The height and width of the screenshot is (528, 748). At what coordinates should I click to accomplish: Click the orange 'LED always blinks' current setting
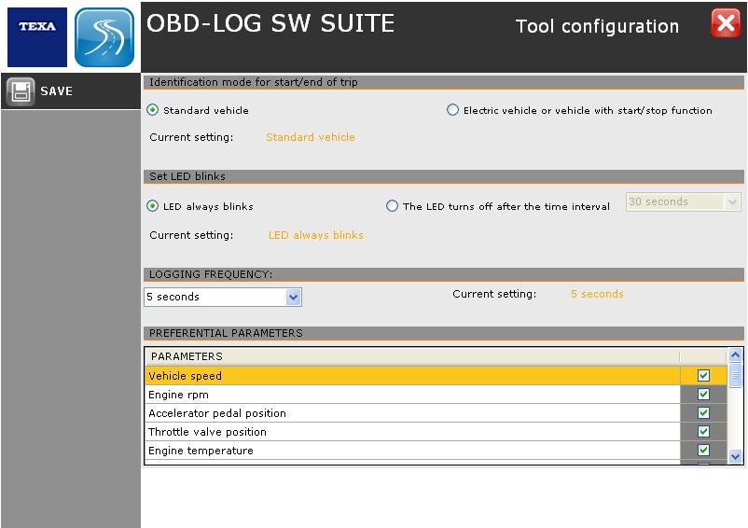(x=316, y=235)
